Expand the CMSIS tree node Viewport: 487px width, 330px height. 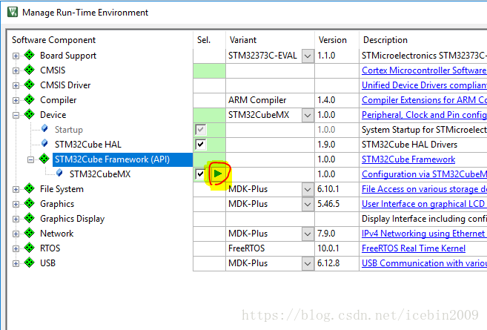point(16,70)
